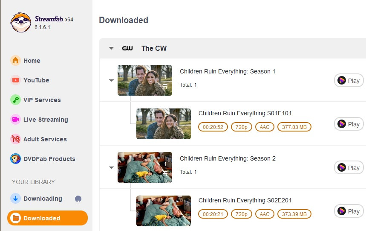Click the StreamFab sloth logo
The width and height of the screenshot is (366, 231).
pyautogui.click(x=20, y=22)
